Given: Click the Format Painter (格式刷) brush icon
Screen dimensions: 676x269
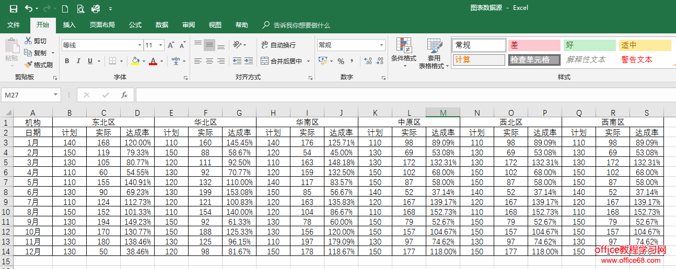Looking at the screenshot, I should [x=28, y=65].
